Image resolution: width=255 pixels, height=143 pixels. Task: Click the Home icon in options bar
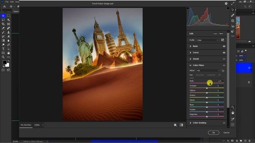click(4, 6)
